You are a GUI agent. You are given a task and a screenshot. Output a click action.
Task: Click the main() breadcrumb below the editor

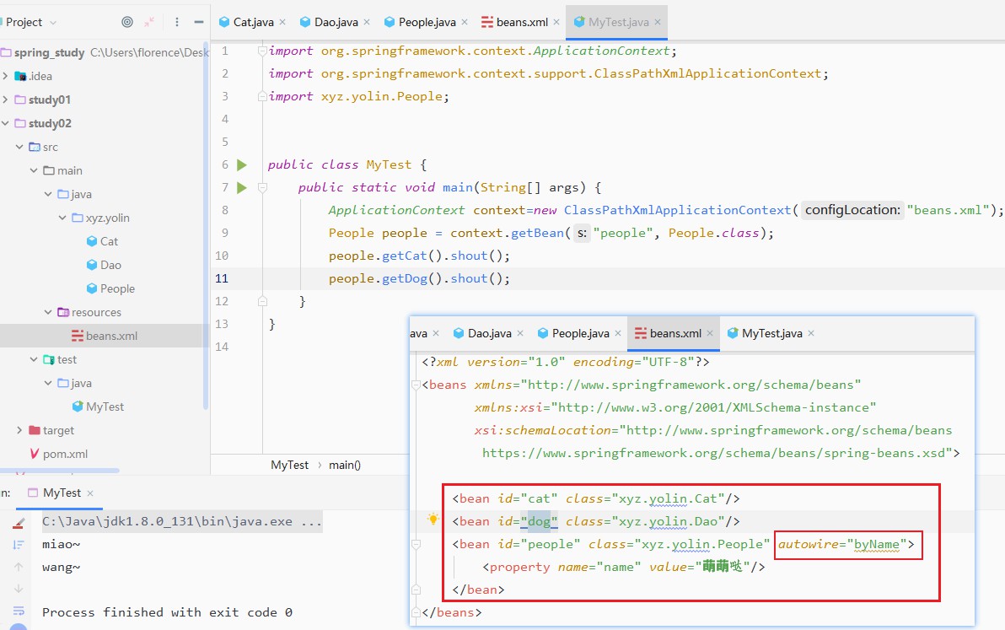click(x=345, y=465)
